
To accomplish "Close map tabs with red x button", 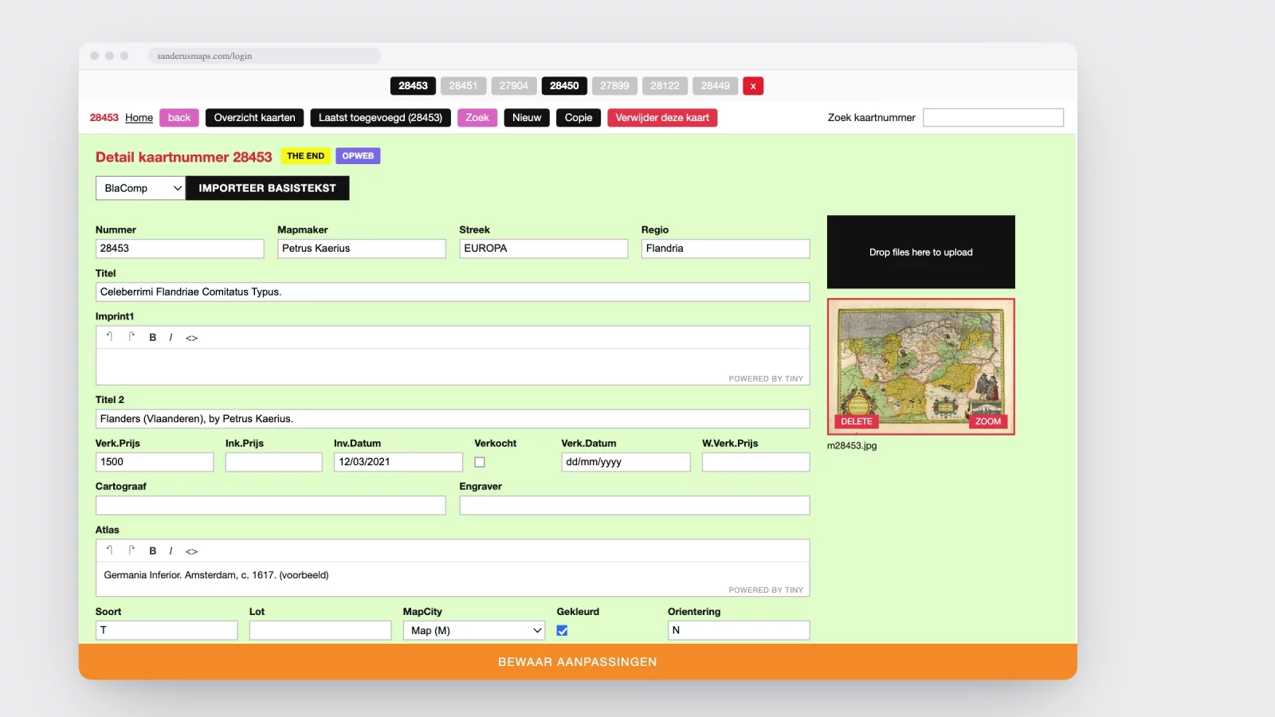I will click(x=753, y=86).
